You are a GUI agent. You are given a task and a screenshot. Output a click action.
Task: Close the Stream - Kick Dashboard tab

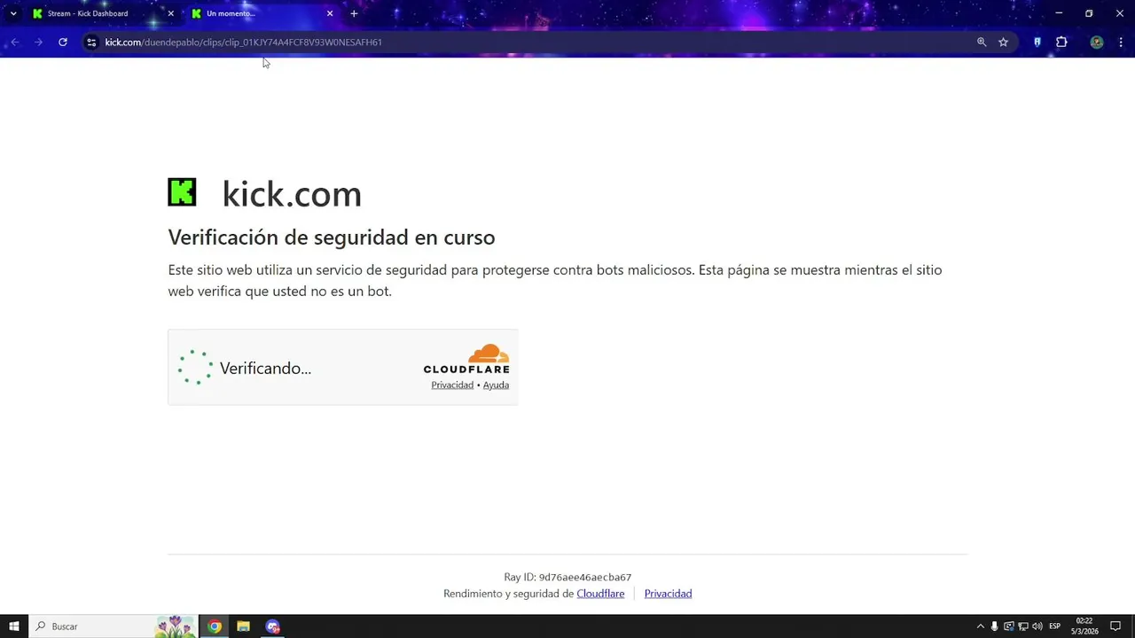click(171, 13)
